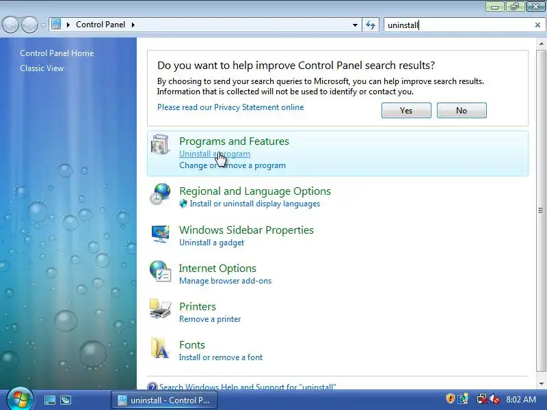Screen dimensions: 547x410
Task: Click the Control Panel breadcrumb text
Action: (x=101, y=25)
